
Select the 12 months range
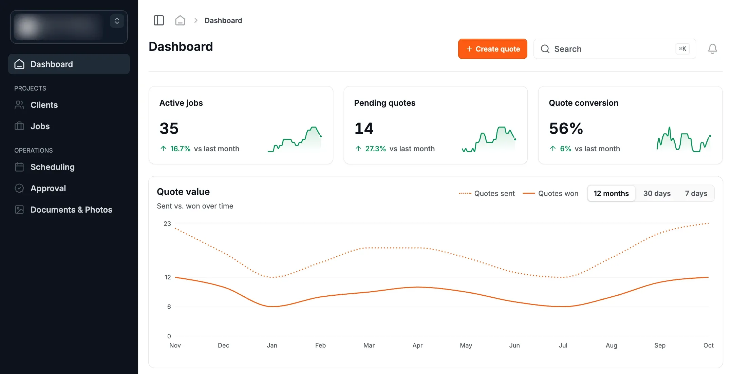(x=611, y=193)
